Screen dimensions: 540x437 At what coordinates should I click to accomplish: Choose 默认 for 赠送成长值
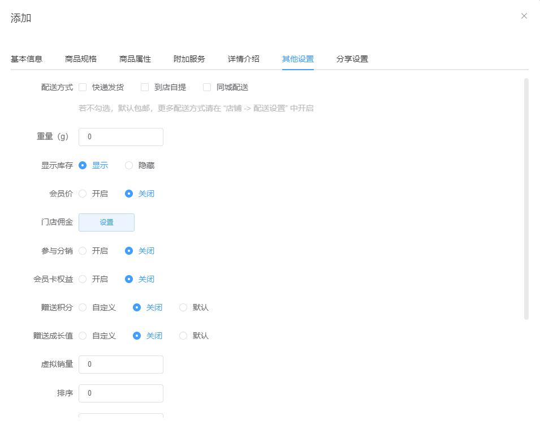click(183, 336)
